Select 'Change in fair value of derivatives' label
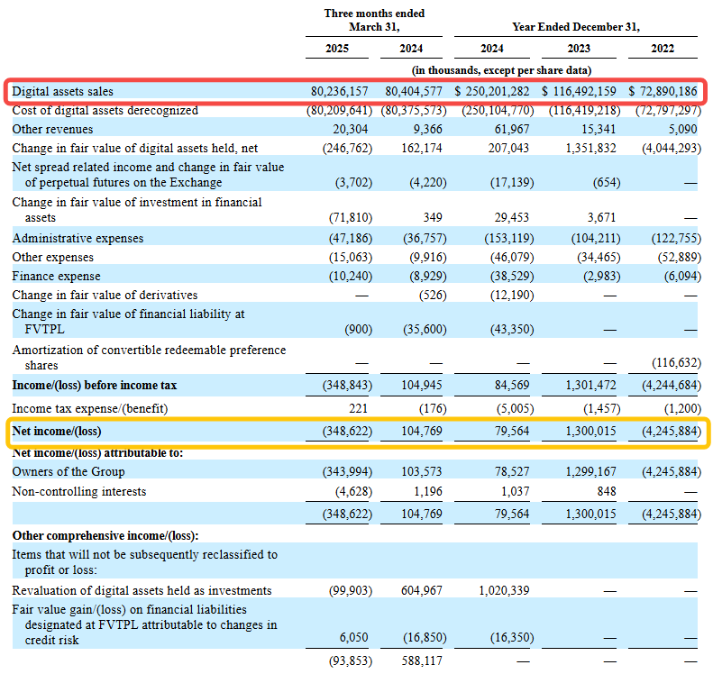The width and height of the screenshot is (713, 674). click(105, 296)
